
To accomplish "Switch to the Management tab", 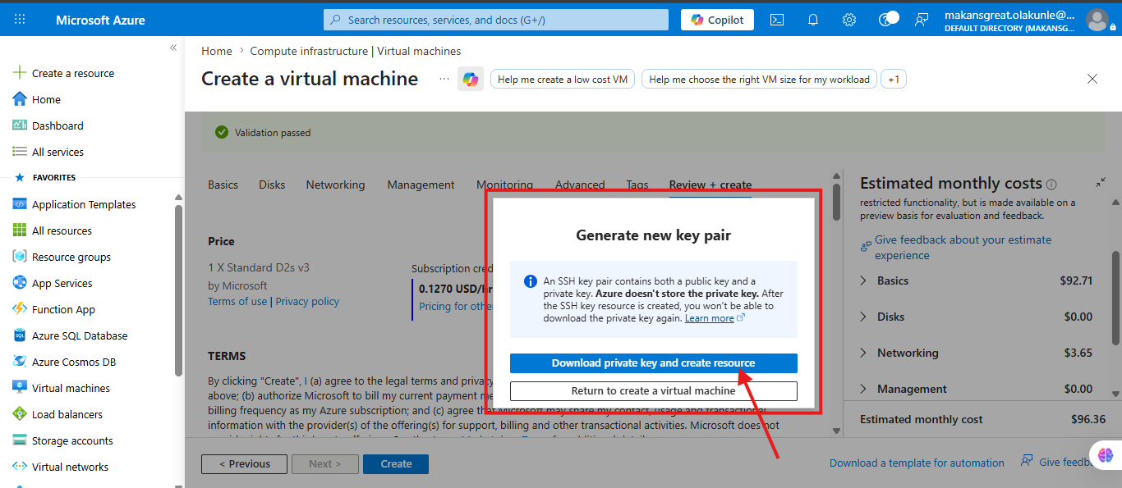I will click(x=421, y=185).
